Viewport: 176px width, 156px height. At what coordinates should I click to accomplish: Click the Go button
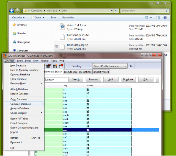[x=131, y=66]
